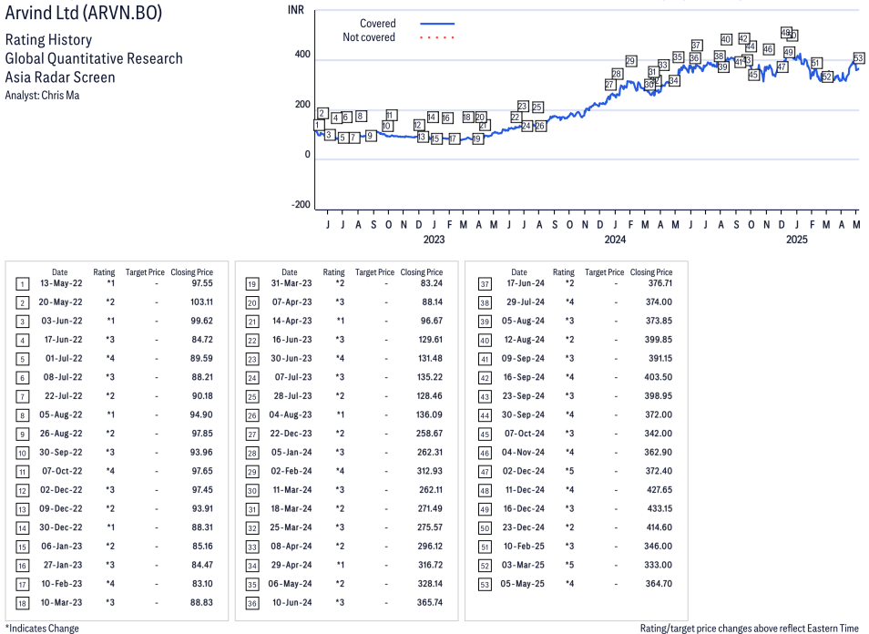Click the 400 y-axis value

[x=302, y=54]
